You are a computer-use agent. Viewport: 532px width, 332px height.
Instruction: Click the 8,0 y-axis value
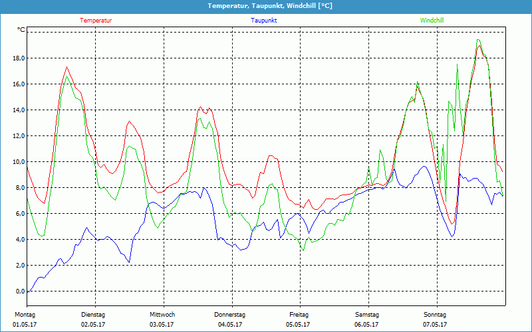point(21,188)
